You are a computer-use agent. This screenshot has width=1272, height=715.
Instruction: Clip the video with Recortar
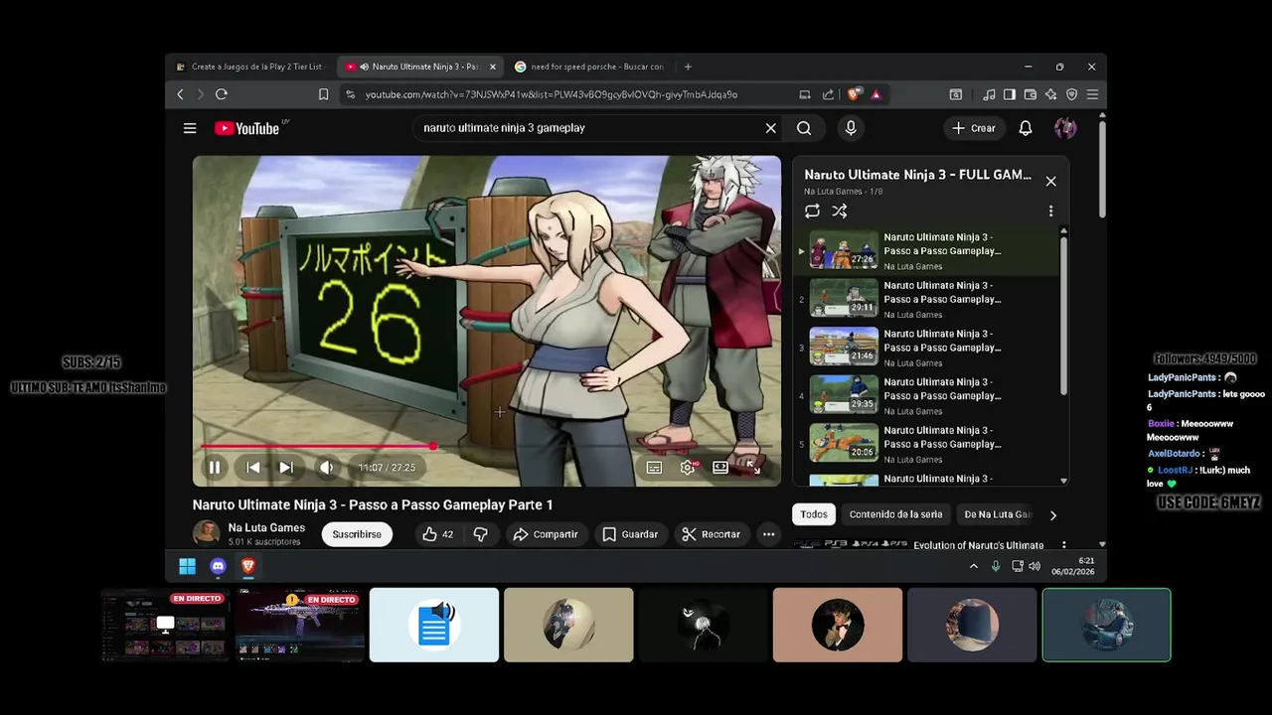[711, 534]
